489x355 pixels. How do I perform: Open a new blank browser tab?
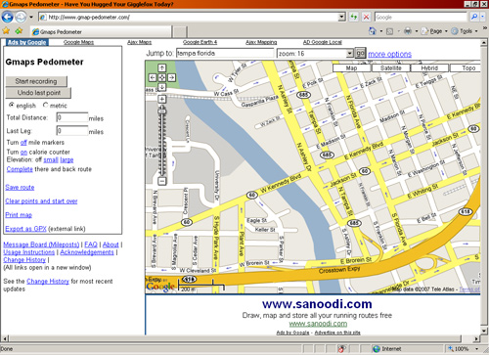[x=180, y=31]
